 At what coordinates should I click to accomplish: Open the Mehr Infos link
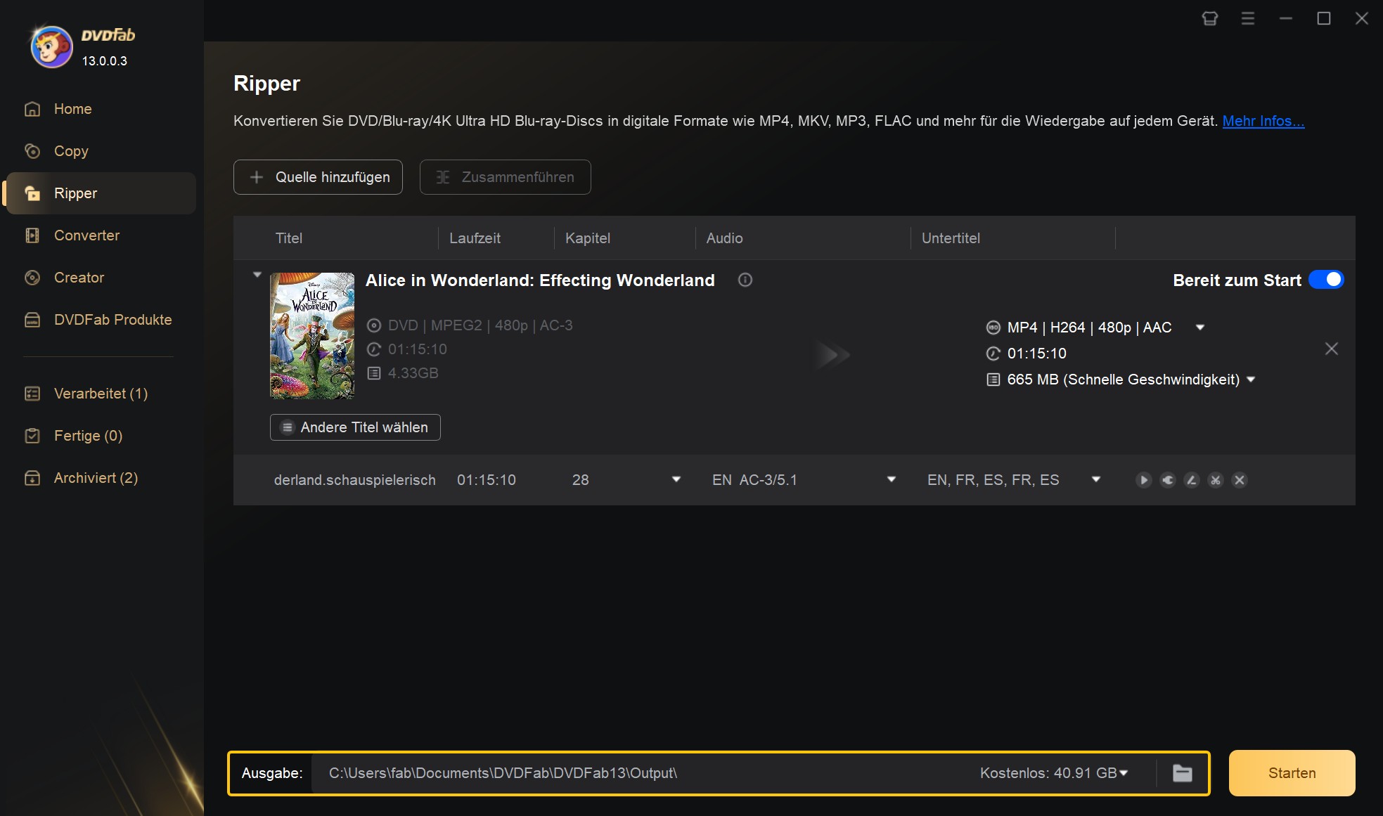click(x=1263, y=121)
